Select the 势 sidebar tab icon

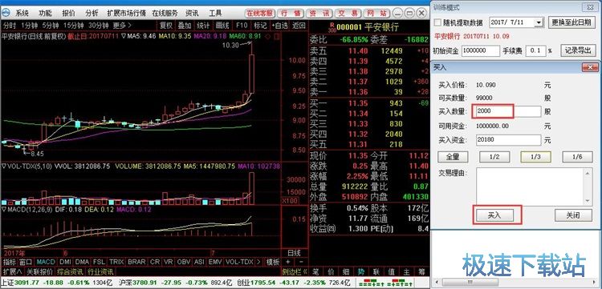[361, 271]
